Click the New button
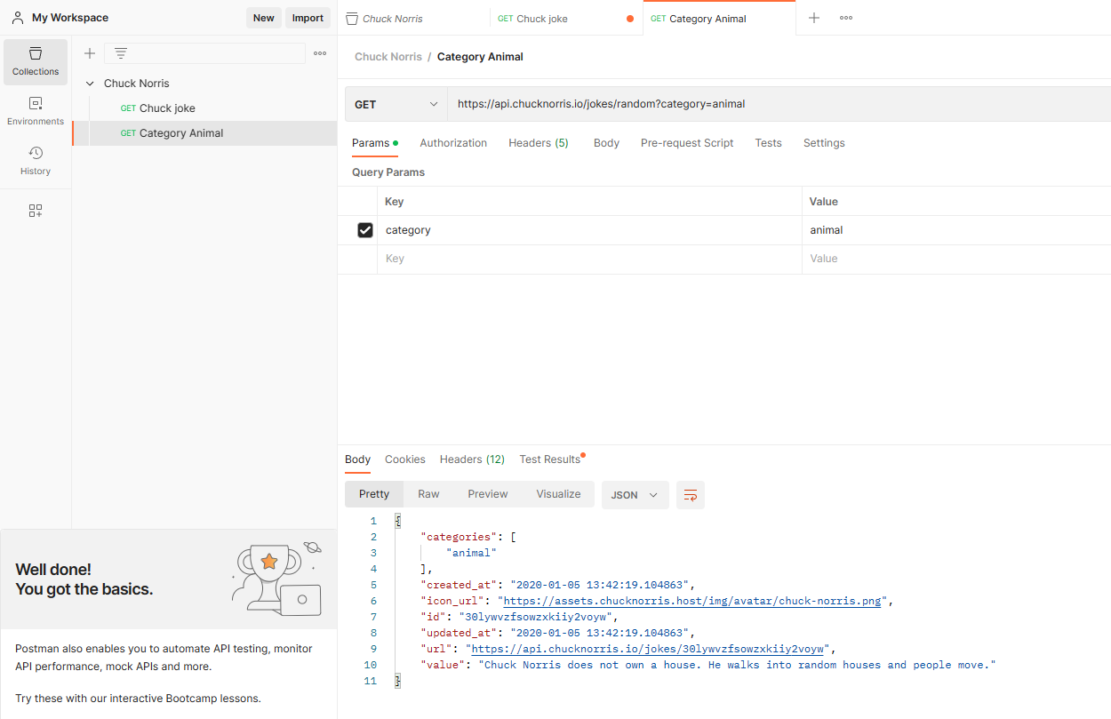1111x719 pixels. [264, 18]
